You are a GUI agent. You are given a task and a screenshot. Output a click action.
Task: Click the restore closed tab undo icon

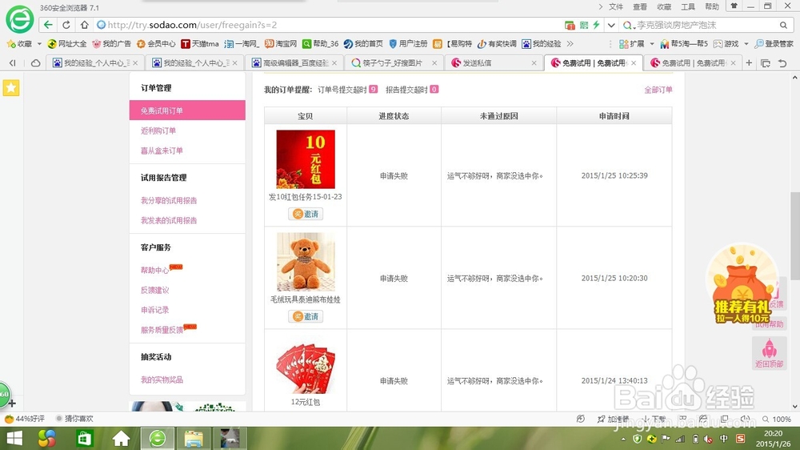pos(782,62)
